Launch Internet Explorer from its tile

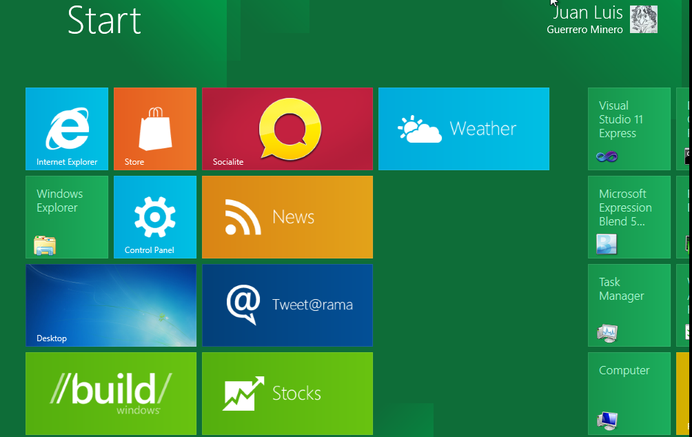[66, 129]
